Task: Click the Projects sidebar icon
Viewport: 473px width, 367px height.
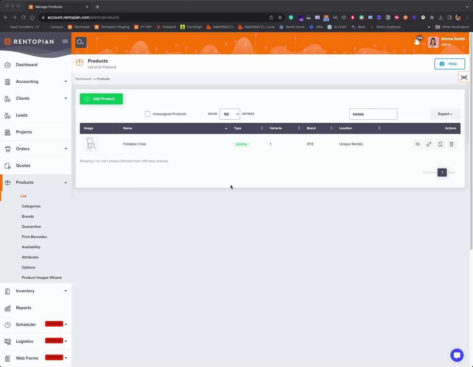Action: 7,132
